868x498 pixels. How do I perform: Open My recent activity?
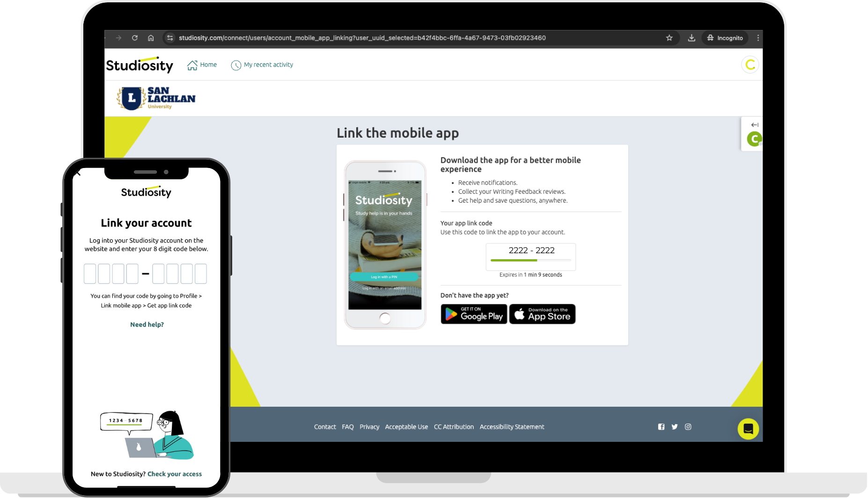[262, 65]
